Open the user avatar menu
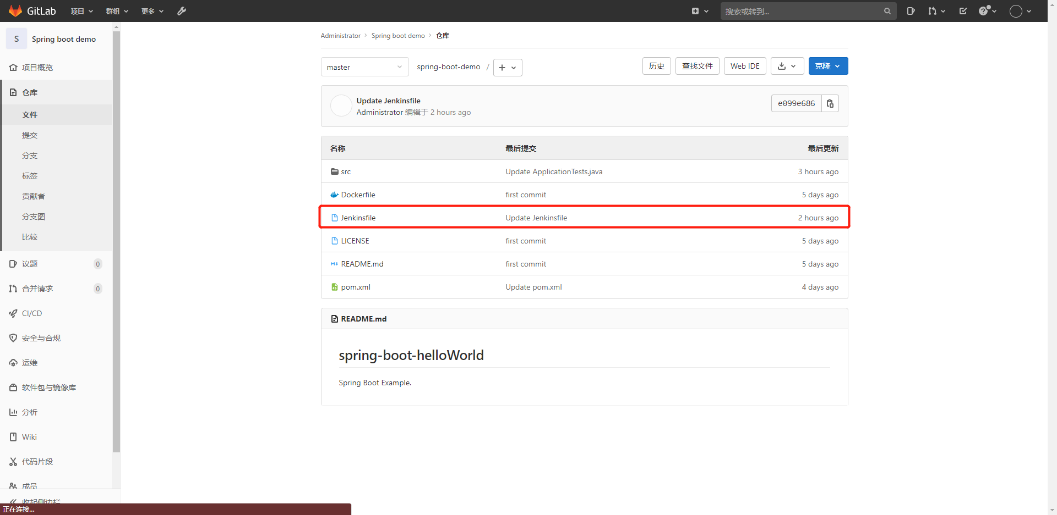Viewport: 1057px width, 515px height. [x=1020, y=11]
